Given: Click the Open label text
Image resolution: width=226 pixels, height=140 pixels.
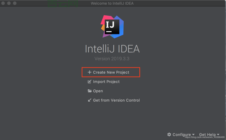Looking at the screenshot, I should click(x=98, y=91).
